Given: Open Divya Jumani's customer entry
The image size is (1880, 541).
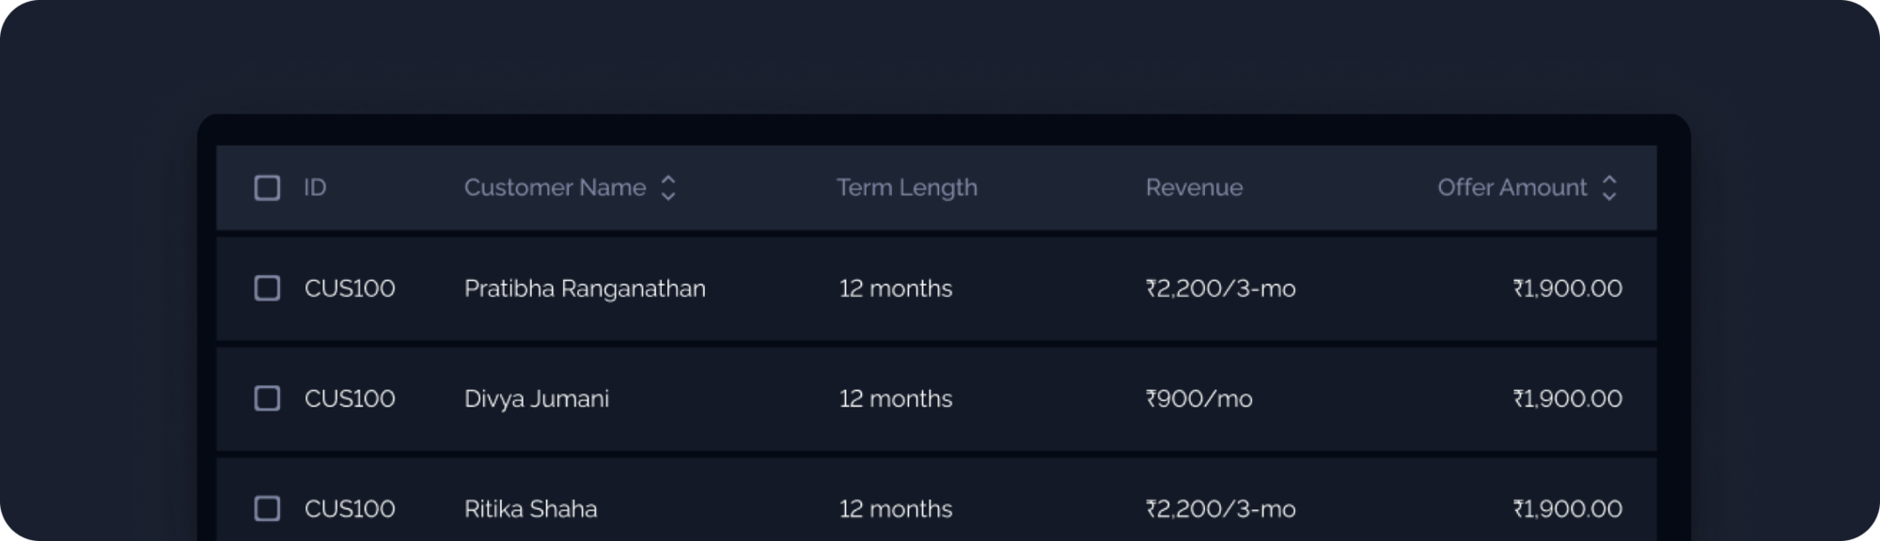Looking at the screenshot, I should pyautogui.click(x=537, y=399).
